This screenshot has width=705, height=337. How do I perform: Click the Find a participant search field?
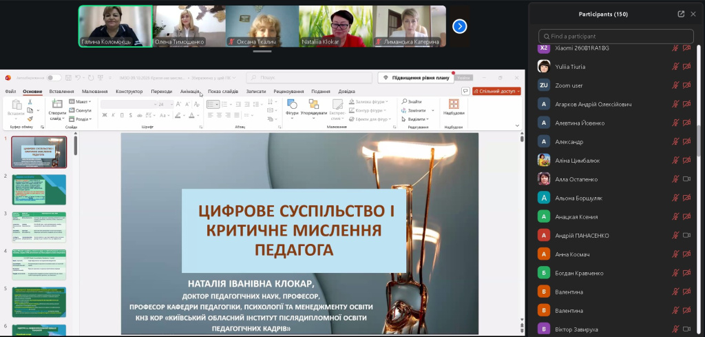(x=616, y=37)
